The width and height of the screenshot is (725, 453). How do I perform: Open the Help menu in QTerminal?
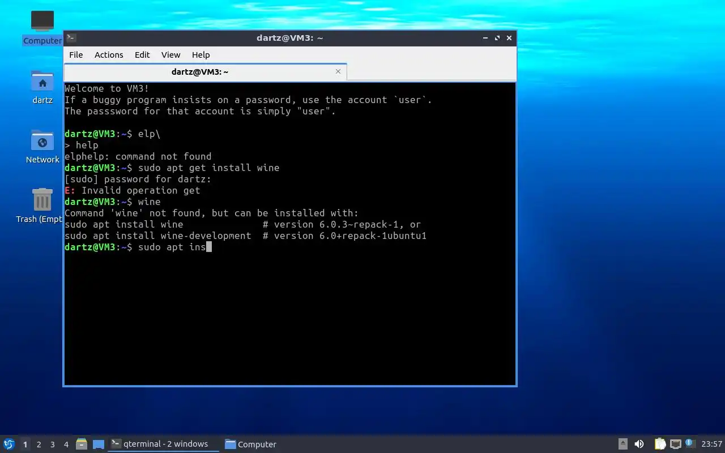click(201, 55)
